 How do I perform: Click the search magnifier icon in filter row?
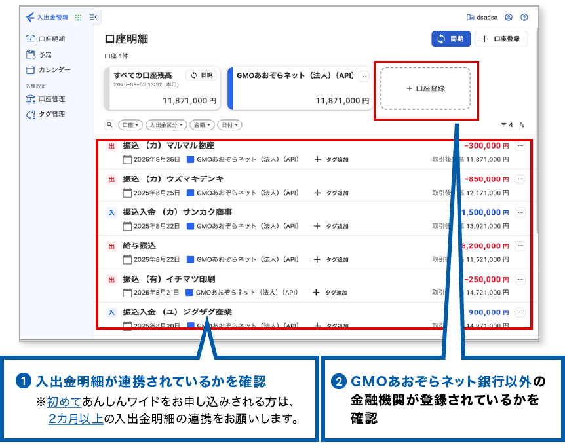(109, 124)
